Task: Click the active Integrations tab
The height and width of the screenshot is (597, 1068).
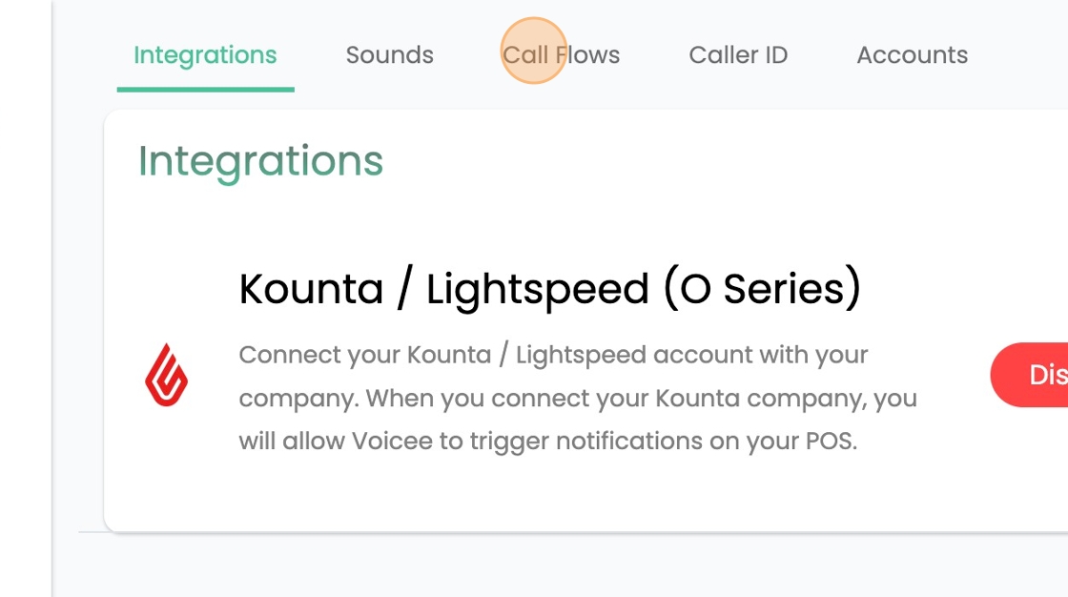Action: point(205,55)
